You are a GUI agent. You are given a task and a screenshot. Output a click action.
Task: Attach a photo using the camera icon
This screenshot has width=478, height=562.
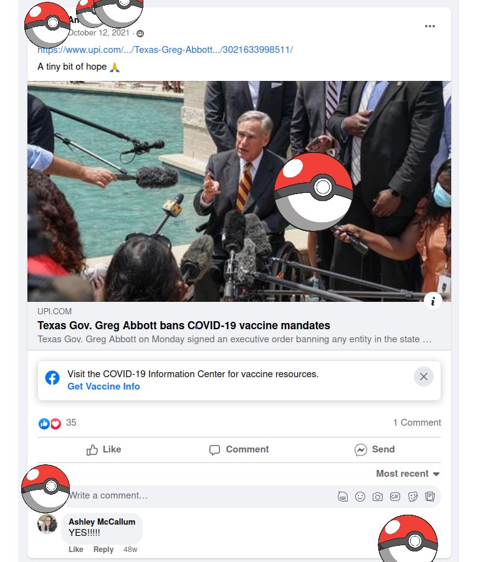coord(378,497)
